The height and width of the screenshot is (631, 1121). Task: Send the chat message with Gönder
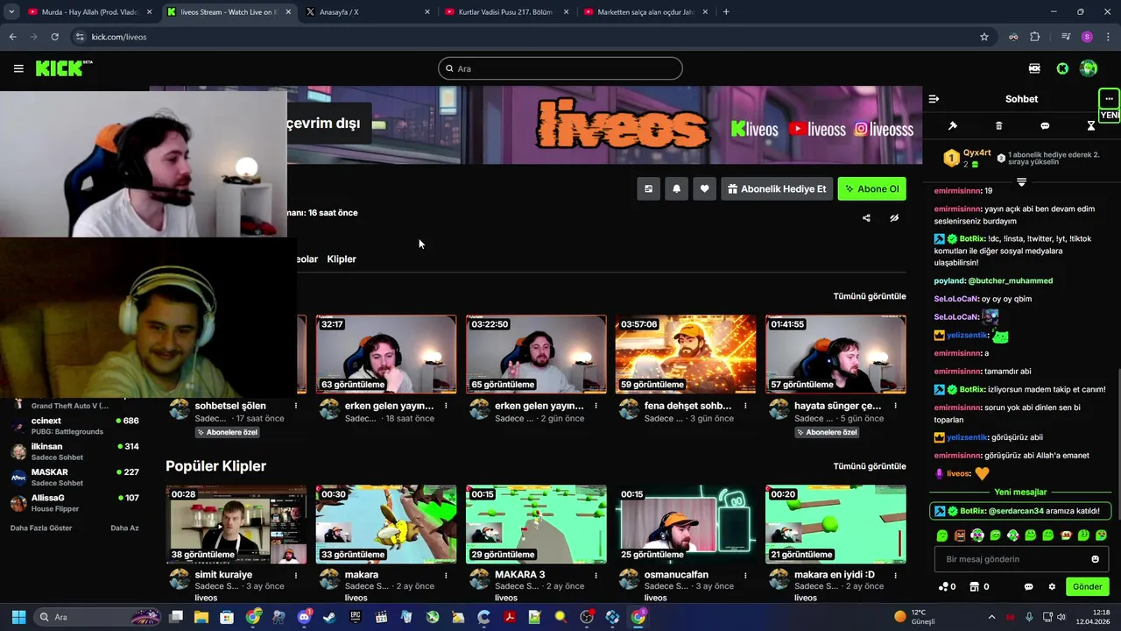1087,587
